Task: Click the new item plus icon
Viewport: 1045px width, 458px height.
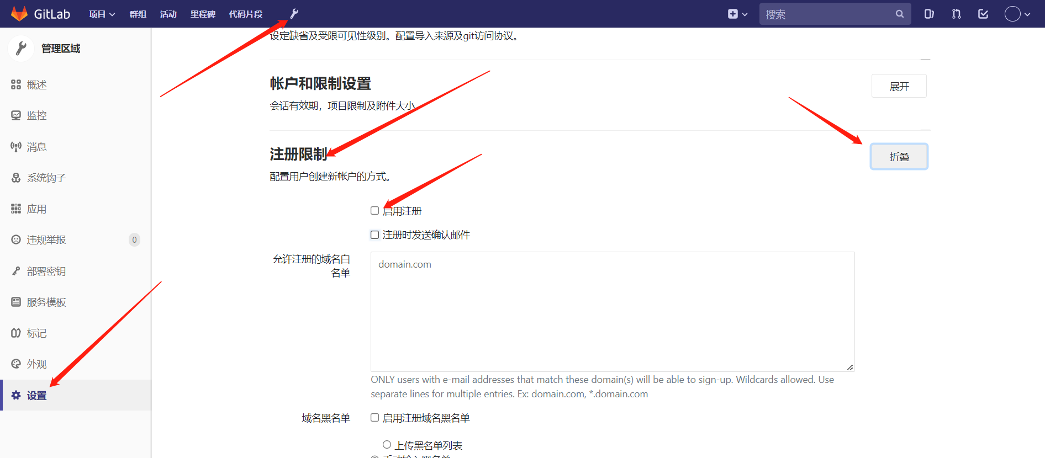Action: click(x=733, y=14)
